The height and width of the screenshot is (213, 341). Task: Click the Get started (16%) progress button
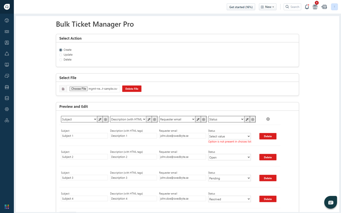coord(241,7)
